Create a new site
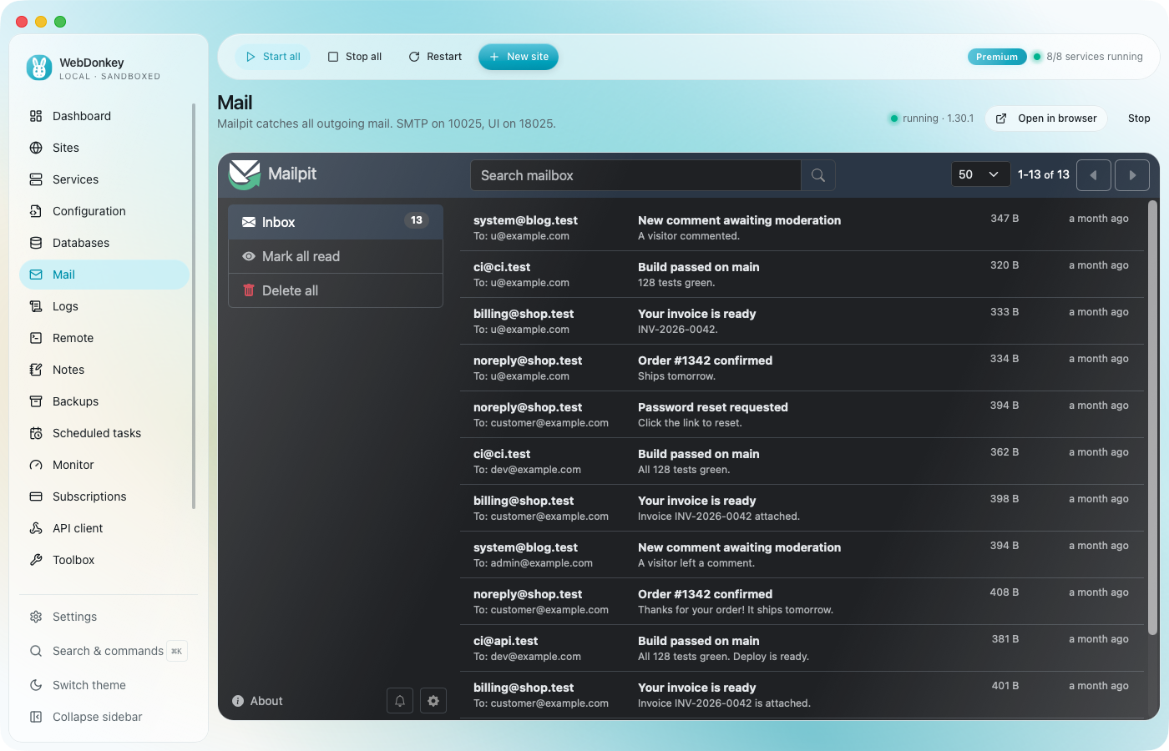1169x751 pixels. coord(519,57)
